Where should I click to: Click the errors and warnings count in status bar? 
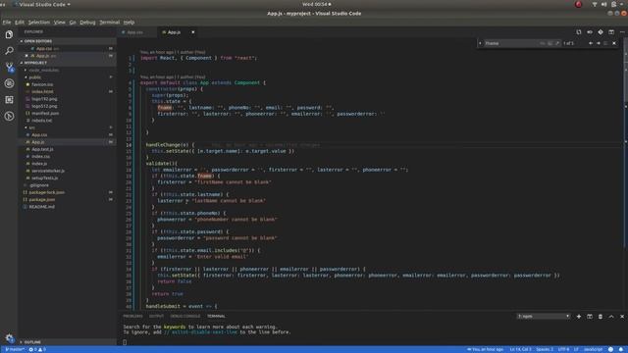coord(37,349)
